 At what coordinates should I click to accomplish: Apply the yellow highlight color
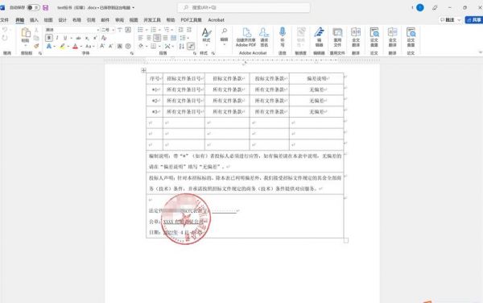pyautogui.click(x=63, y=46)
